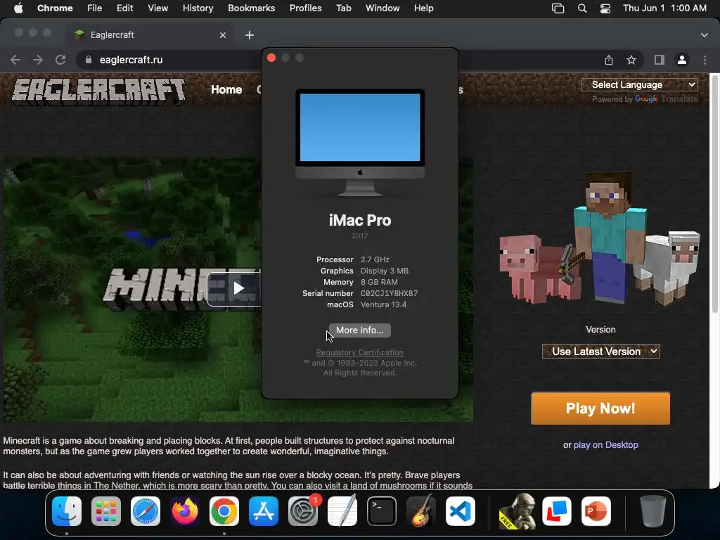Go back in Chrome
This screenshot has width=720, height=540.
click(x=15, y=60)
